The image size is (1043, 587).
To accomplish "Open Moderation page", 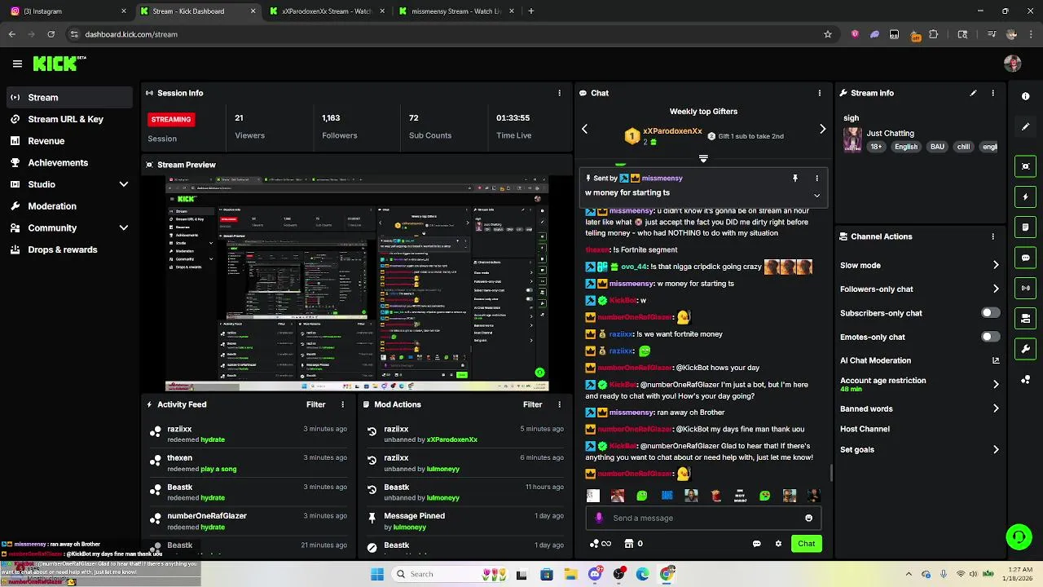I will (x=68, y=206).
